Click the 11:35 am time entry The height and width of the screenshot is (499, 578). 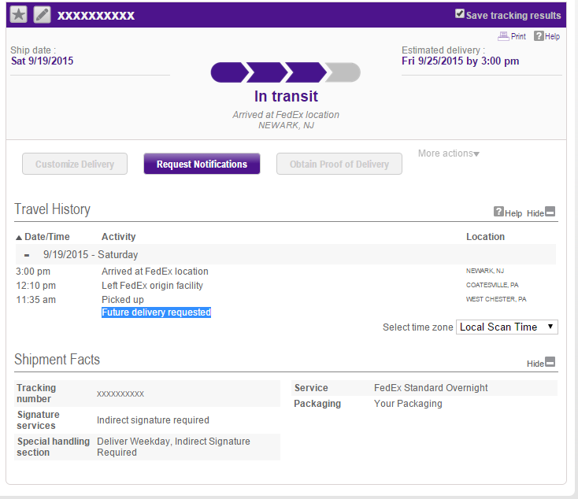coord(35,300)
